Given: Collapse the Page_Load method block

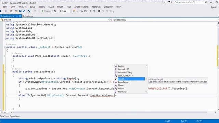Looking at the screenshot, I should coord(5,56).
